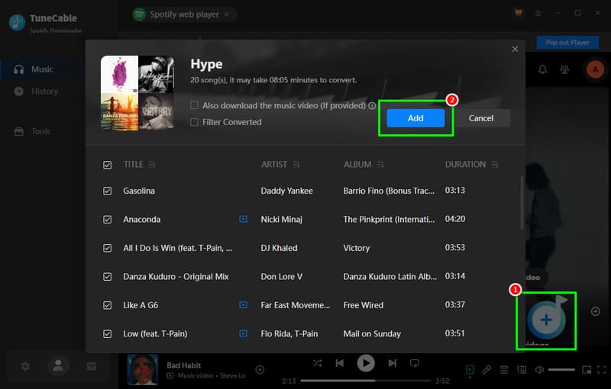Image resolution: width=611 pixels, height=389 pixels.
Task: Open the user account icon in sidebar
Action: pos(58,365)
